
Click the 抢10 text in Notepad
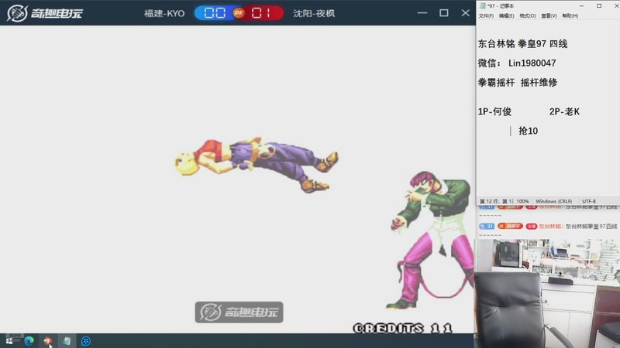528,131
